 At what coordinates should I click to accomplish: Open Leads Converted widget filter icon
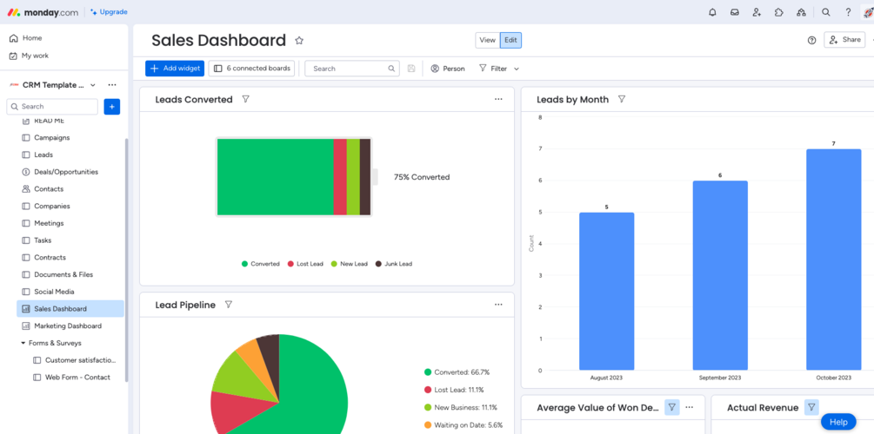tap(245, 99)
